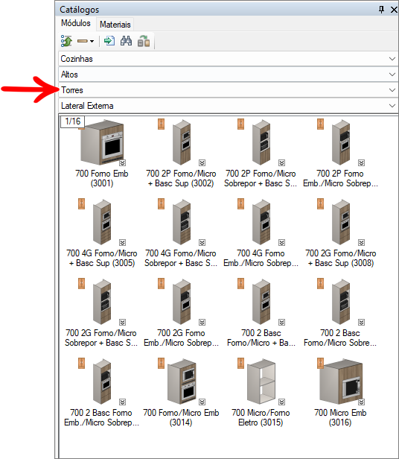The width and height of the screenshot is (399, 459).
Task: Click door icon of 700 2P Forno/Micro + Basc Sup (3002)
Action: (162, 124)
